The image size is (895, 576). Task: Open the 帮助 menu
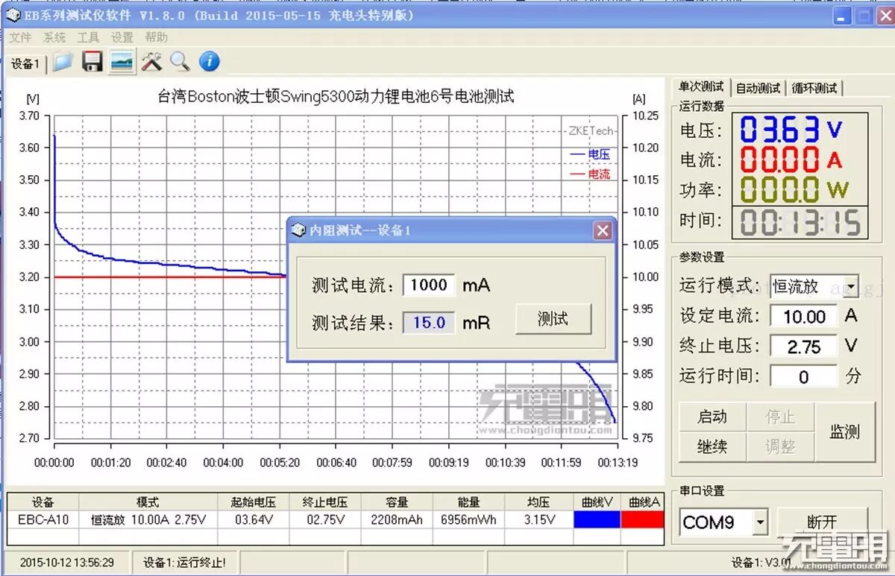[x=156, y=37]
